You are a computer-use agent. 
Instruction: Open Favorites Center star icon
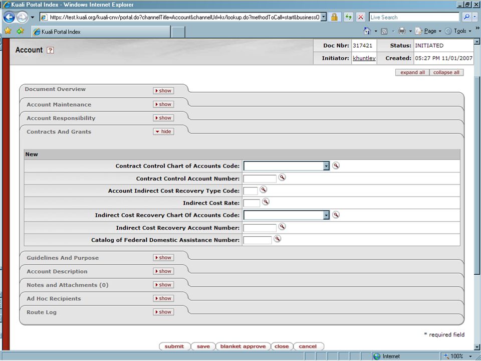pyautogui.click(x=8, y=31)
